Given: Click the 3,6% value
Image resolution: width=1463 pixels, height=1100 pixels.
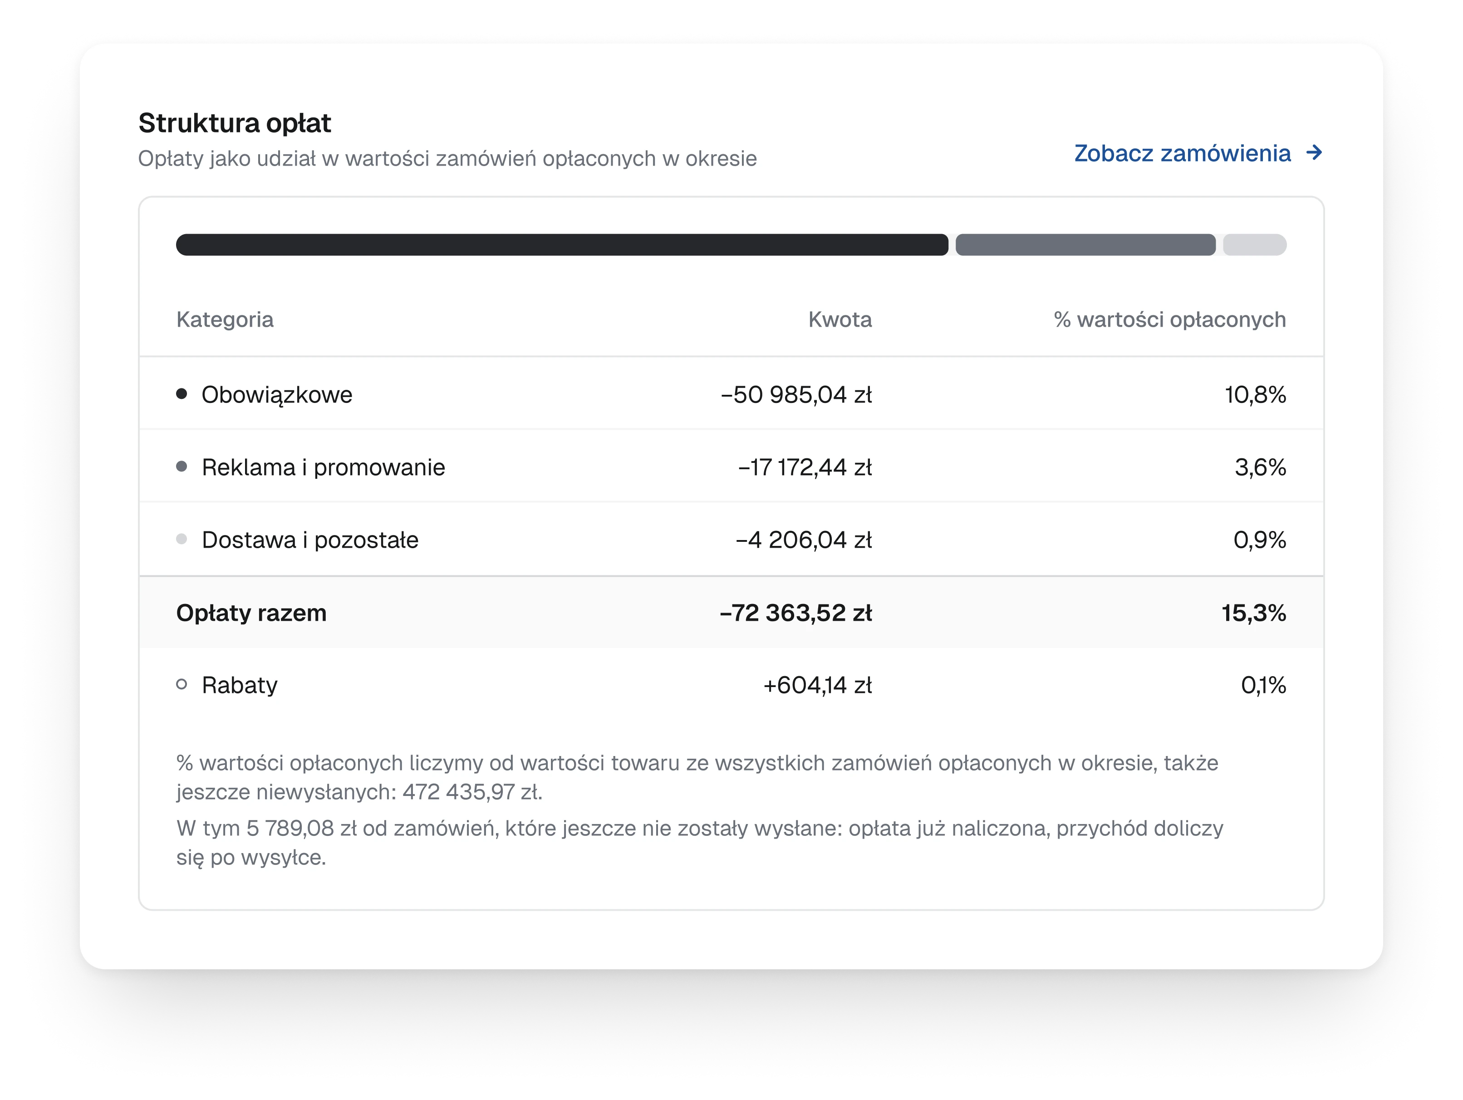Looking at the screenshot, I should point(1261,468).
